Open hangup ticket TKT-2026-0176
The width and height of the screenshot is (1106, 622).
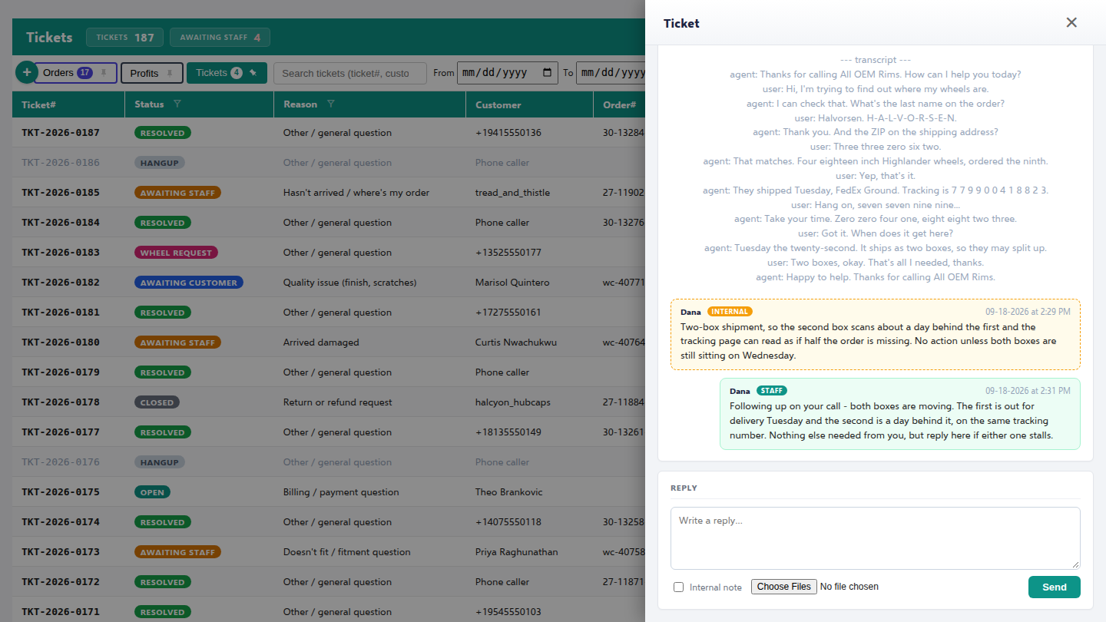point(61,462)
